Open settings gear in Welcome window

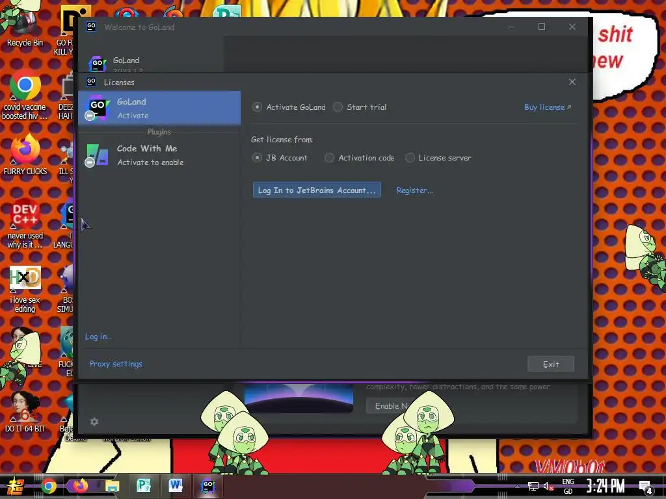94,421
